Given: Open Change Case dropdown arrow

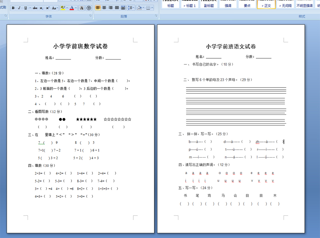Looking at the screenshot, I should click(x=57, y=8).
